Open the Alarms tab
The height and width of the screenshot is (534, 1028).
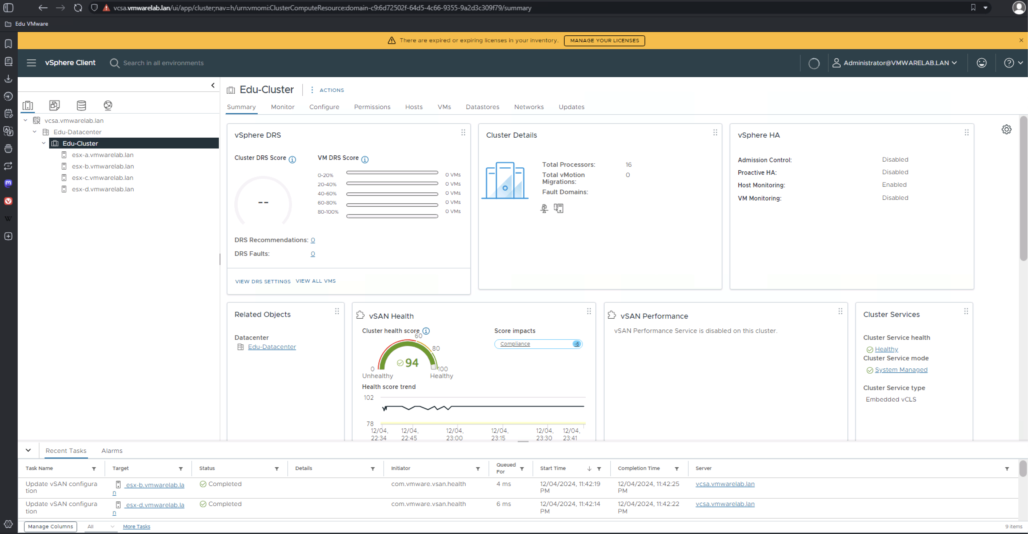112,451
